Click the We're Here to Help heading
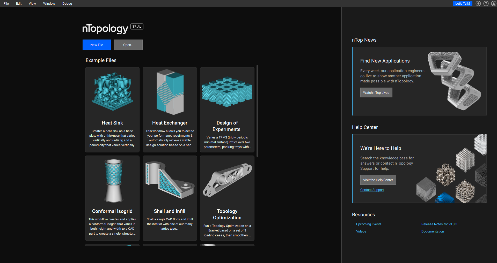Viewport: 497px width, 263px height. pyautogui.click(x=381, y=148)
